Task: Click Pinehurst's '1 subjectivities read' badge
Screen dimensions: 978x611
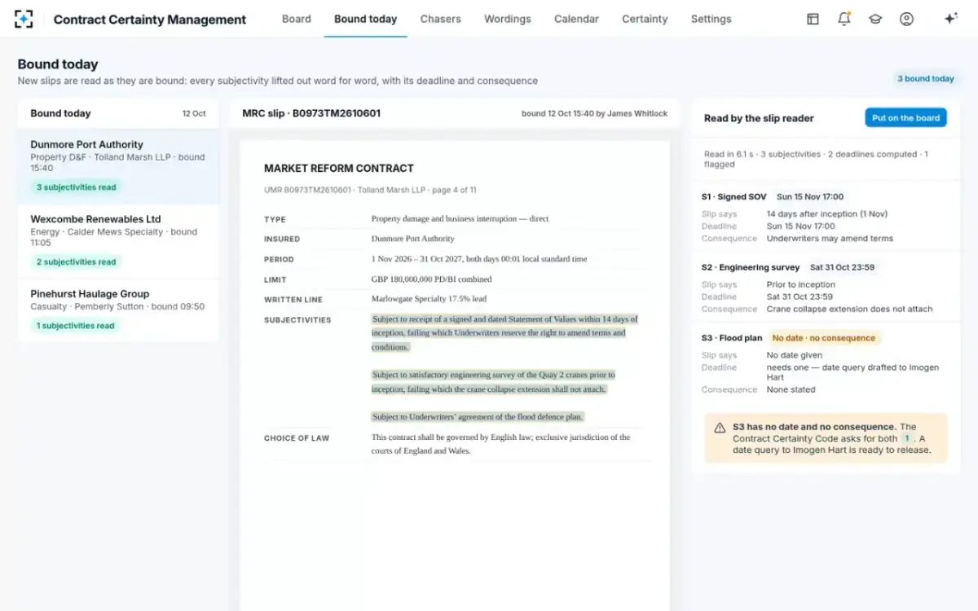Action: 75,326
